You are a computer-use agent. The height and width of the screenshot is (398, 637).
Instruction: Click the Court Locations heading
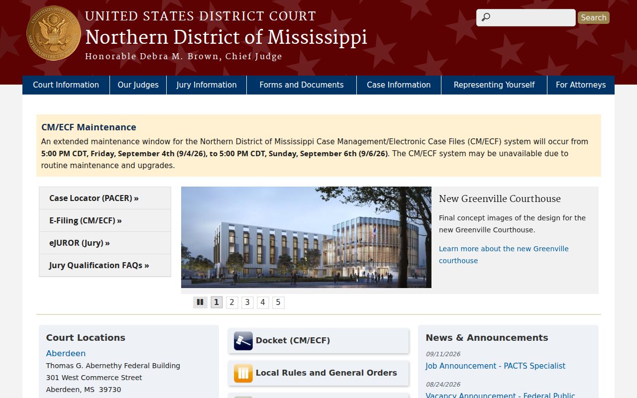(86, 338)
